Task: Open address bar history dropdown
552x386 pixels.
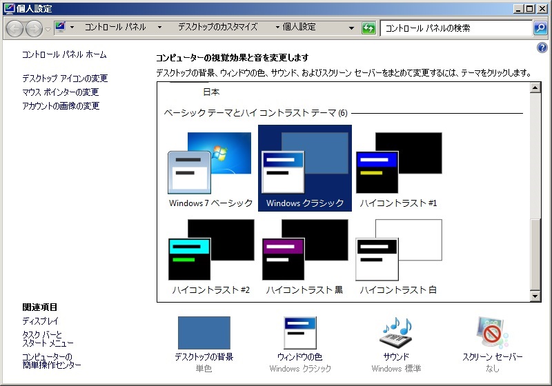Action: pyautogui.click(x=351, y=28)
